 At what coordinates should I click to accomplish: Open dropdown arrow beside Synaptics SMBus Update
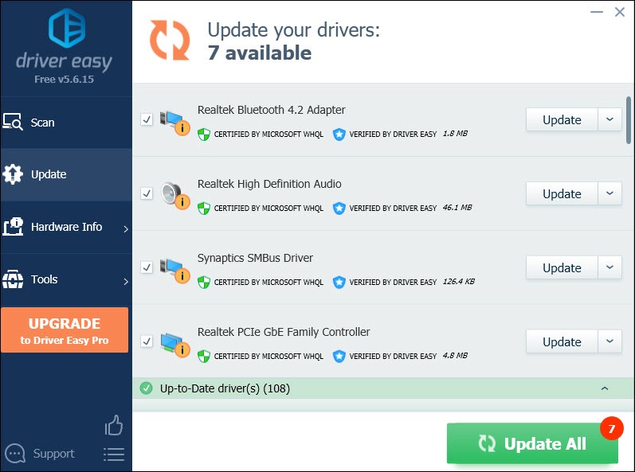pos(610,267)
